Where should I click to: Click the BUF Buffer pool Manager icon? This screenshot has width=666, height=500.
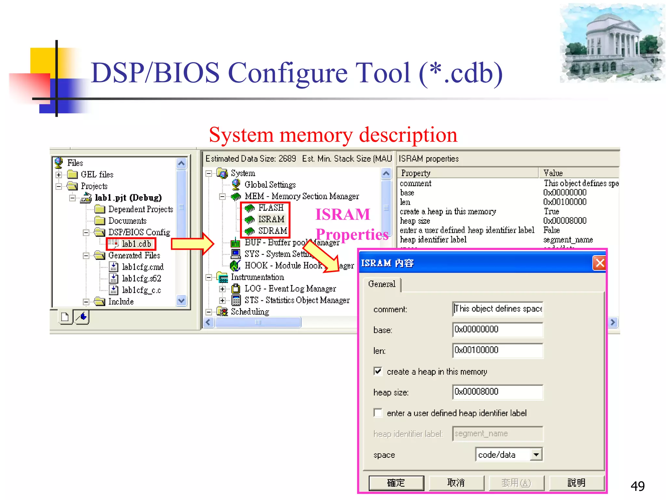pyautogui.click(x=235, y=243)
